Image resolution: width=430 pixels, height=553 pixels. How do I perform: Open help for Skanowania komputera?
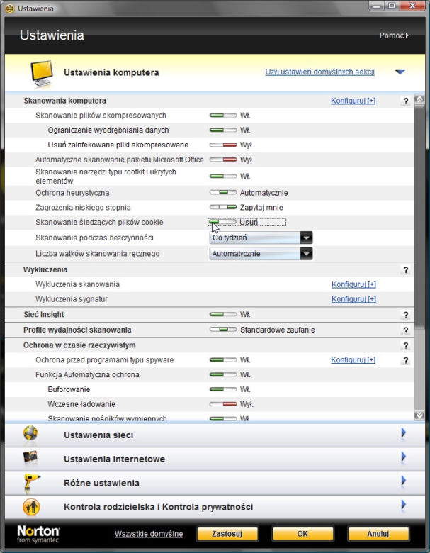[406, 101]
